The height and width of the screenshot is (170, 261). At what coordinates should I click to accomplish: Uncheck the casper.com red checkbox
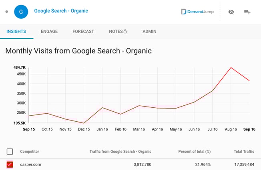tap(10, 164)
